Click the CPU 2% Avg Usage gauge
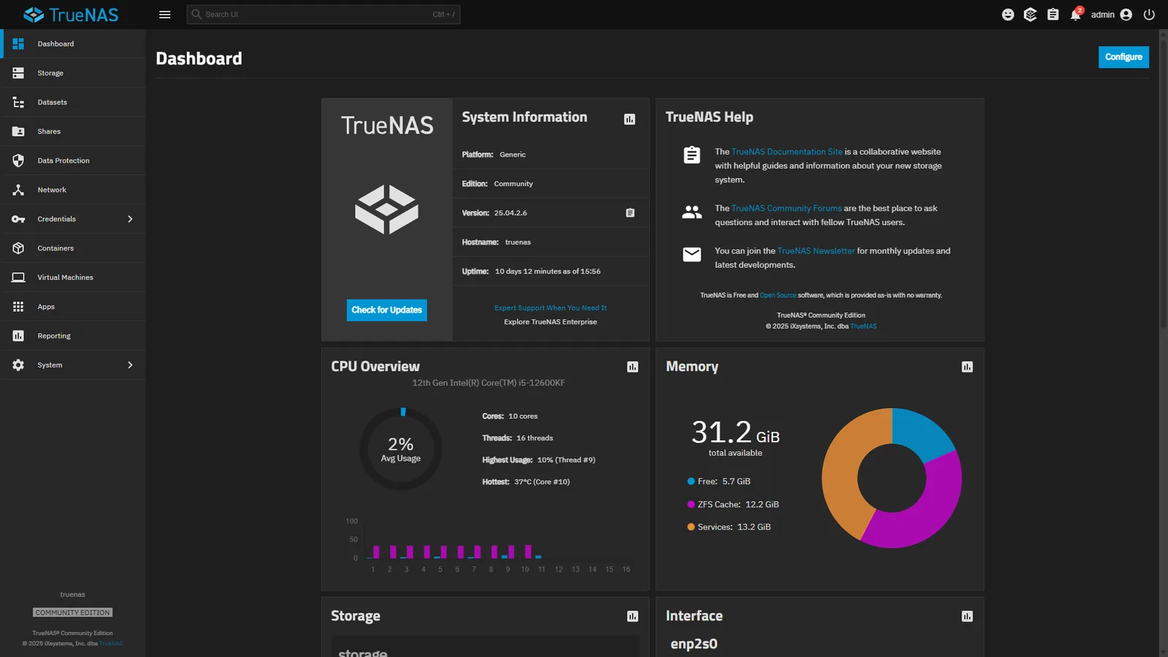Screen dimensions: 1168x657 [x=401, y=449]
